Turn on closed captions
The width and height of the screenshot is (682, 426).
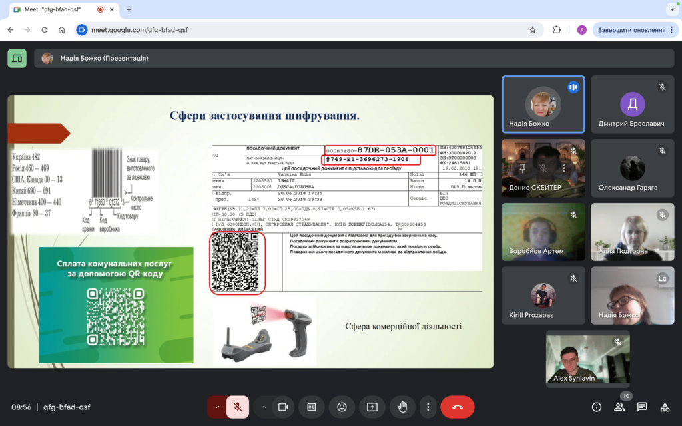(312, 407)
